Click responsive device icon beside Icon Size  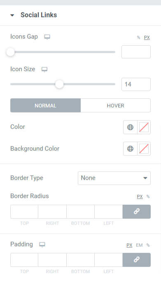44,70
